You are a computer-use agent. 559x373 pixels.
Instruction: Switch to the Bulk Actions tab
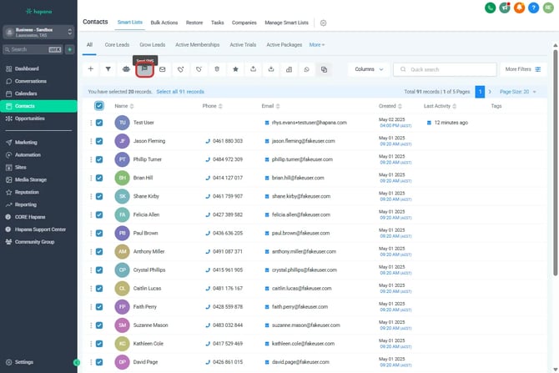(x=166, y=23)
